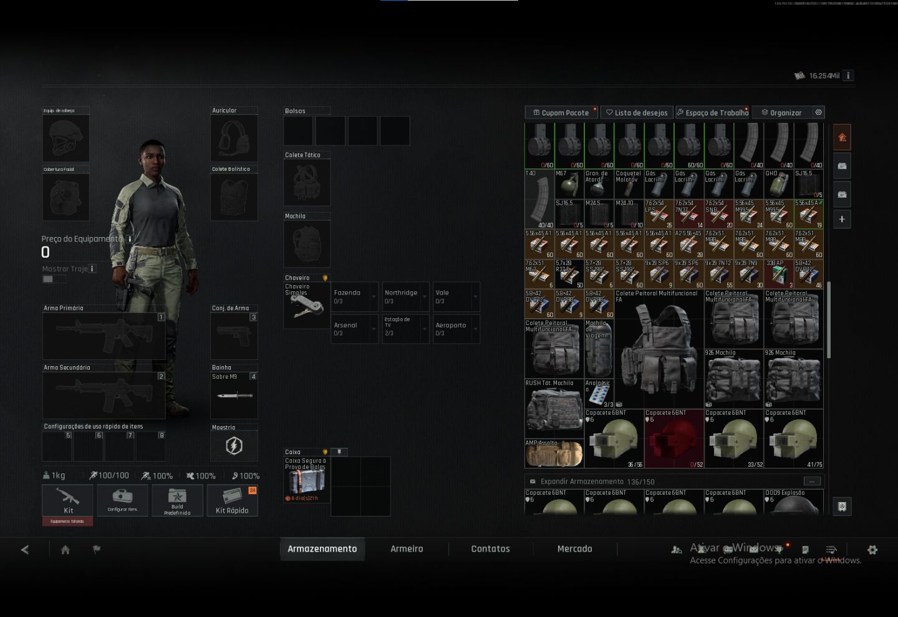Open the flag icon next to home
This screenshot has height=617, width=898.
tap(97, 550)
